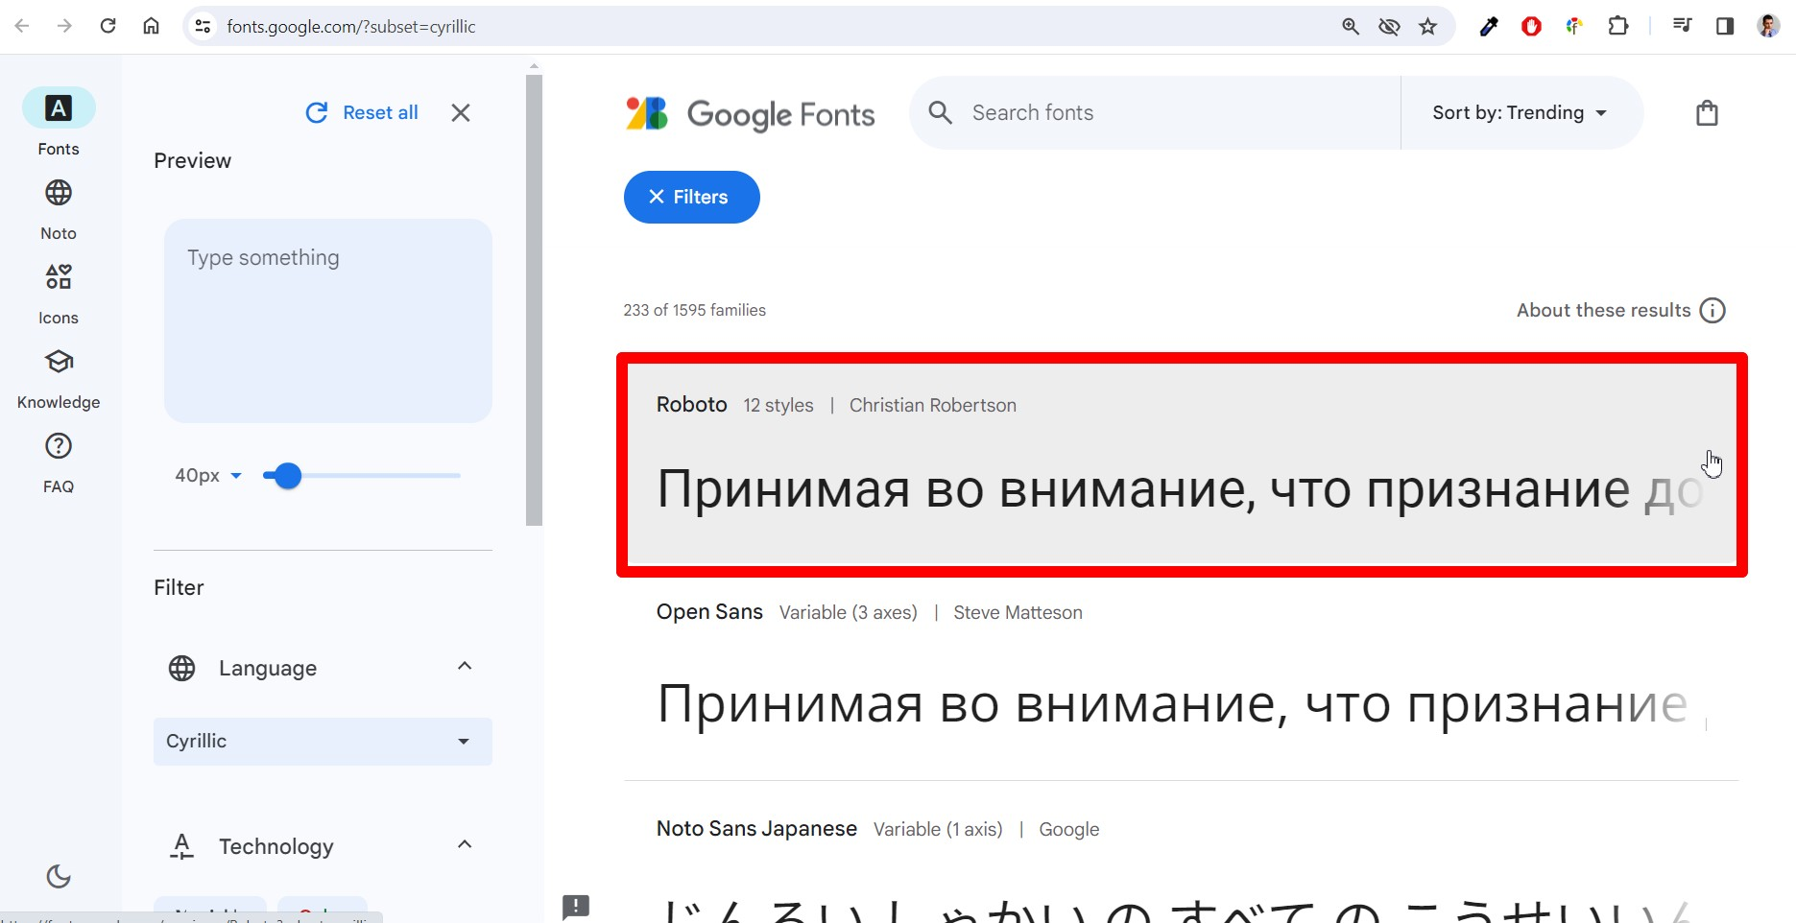The width and height of the screenshot is (1796, 923).
Task: Click Reset all filters
Action: tap(362, 113)
